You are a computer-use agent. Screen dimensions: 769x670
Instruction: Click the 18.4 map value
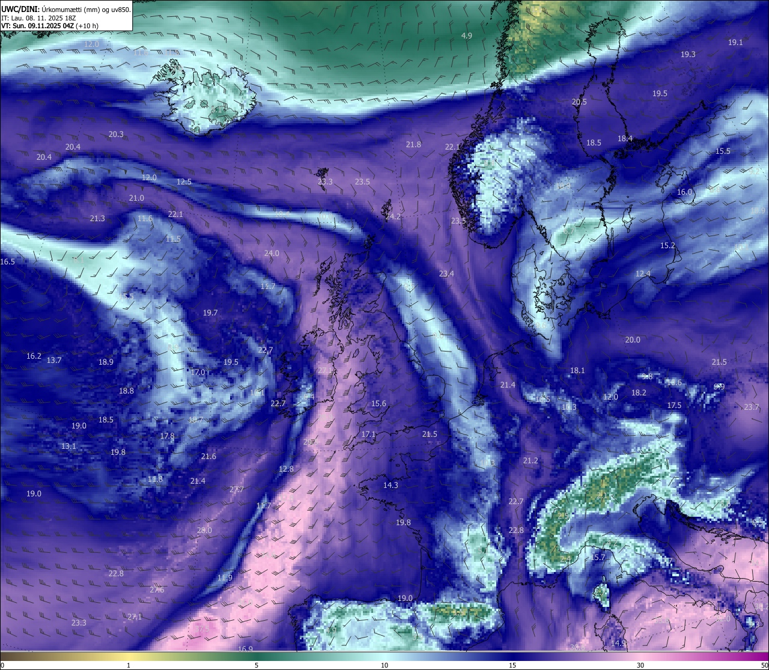pos(625,139)
